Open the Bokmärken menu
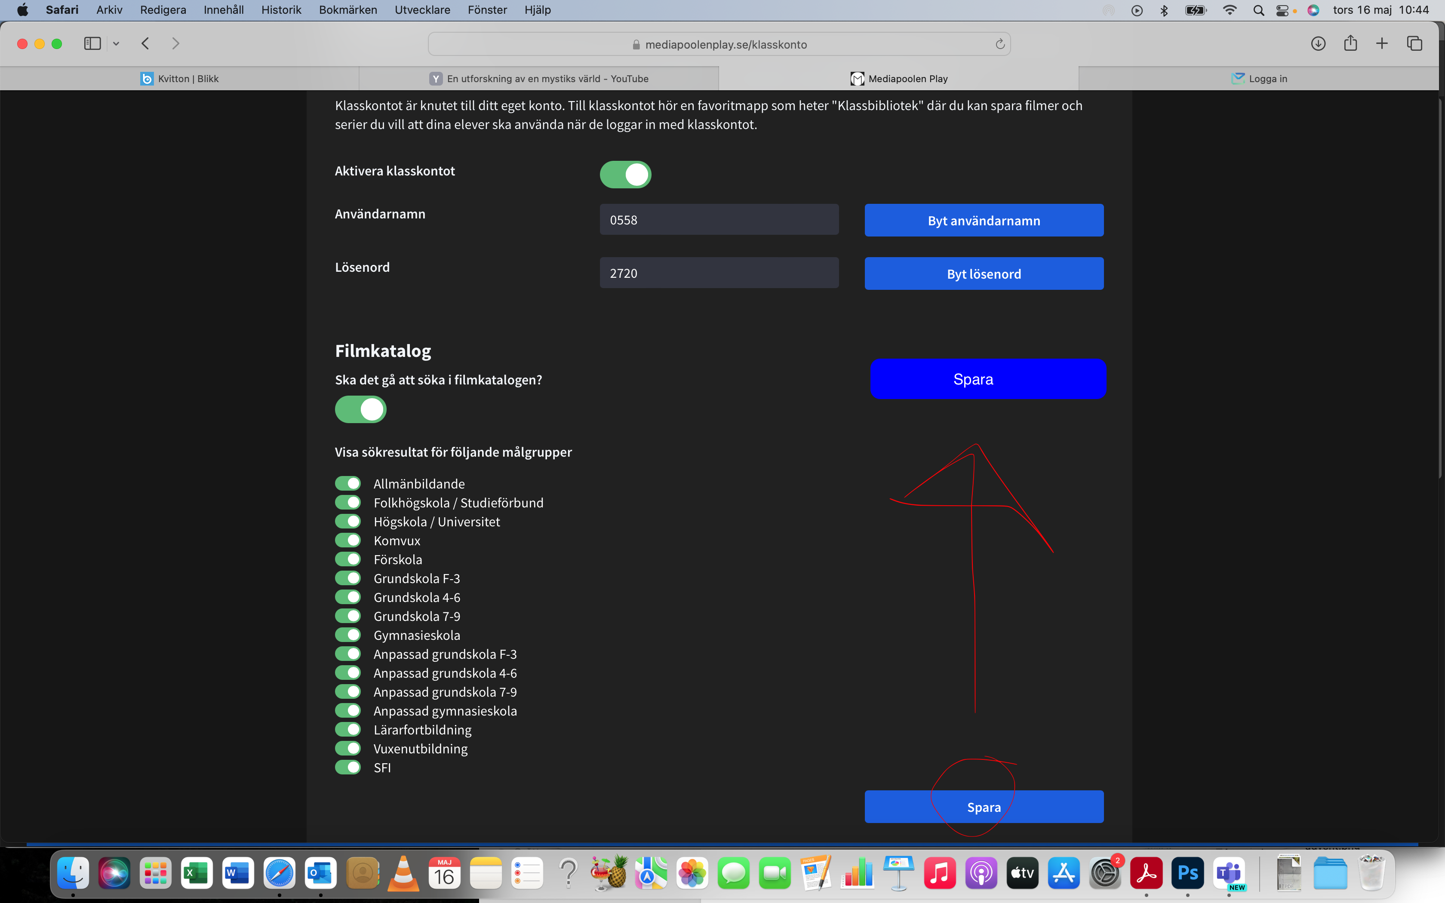The image size is (1445, 903). point(347,10)
